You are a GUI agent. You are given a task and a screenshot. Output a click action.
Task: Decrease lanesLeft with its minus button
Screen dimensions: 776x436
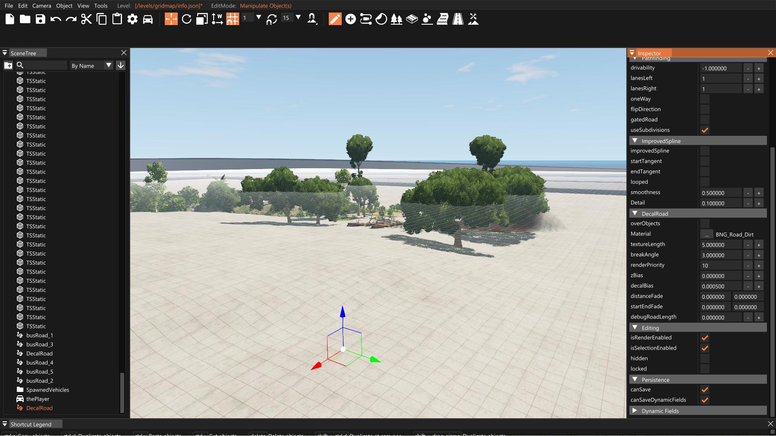(748, 79)
